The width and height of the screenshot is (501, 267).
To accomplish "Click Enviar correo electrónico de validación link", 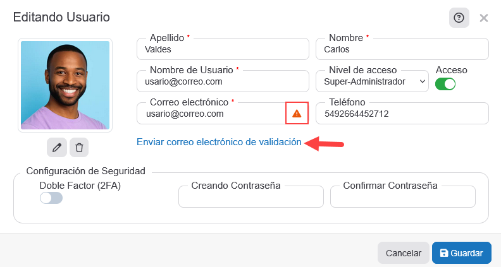I will tap(219, 142).
